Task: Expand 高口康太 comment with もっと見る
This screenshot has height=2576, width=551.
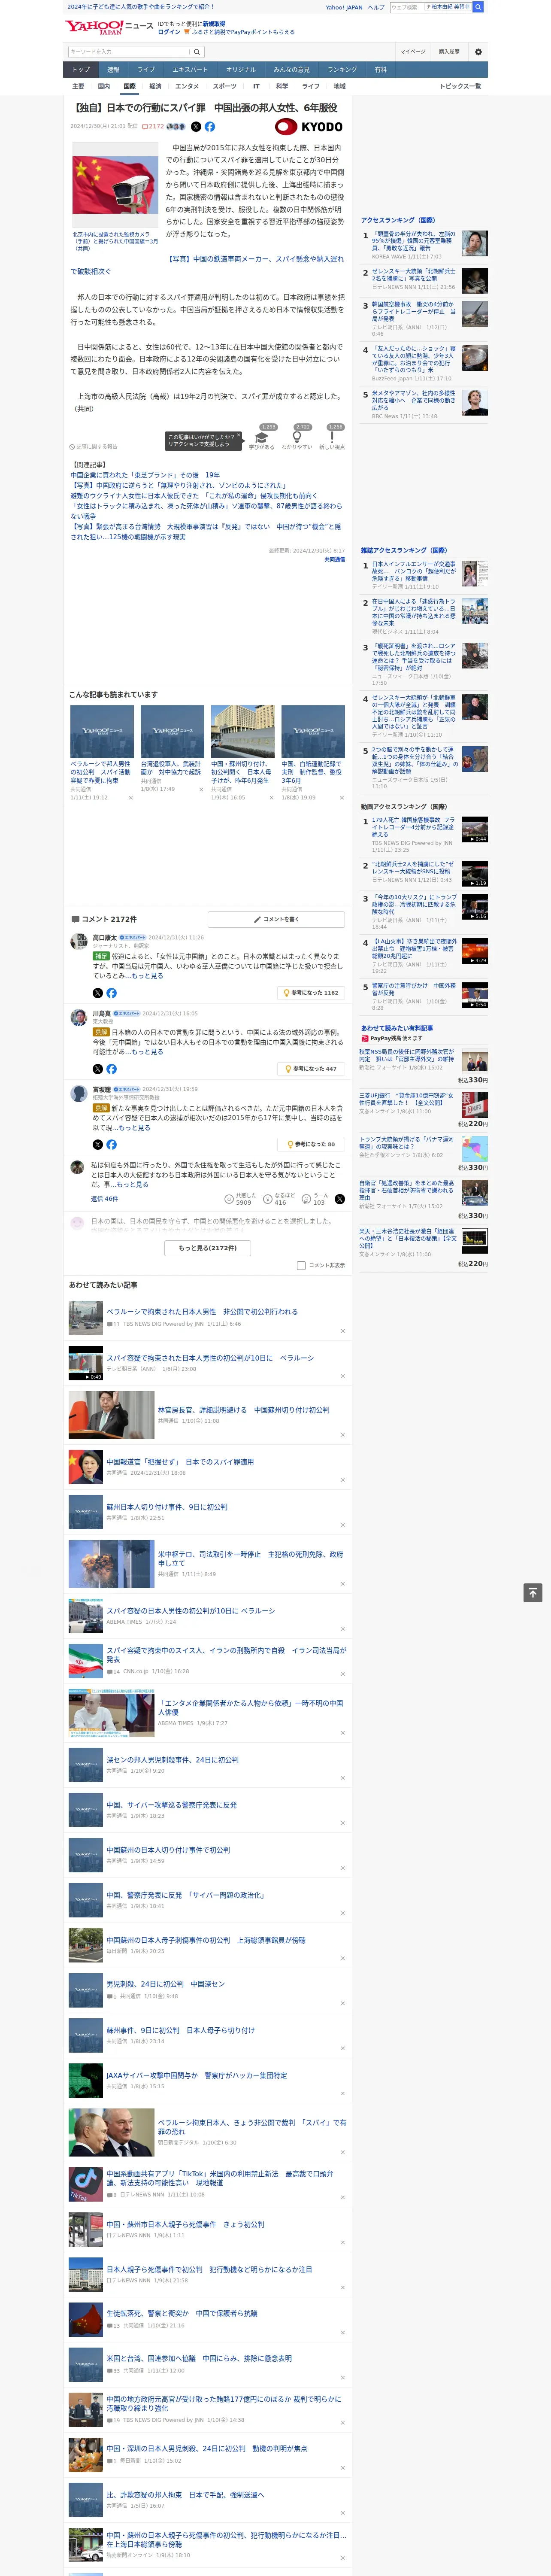Action: click(147, 976)
